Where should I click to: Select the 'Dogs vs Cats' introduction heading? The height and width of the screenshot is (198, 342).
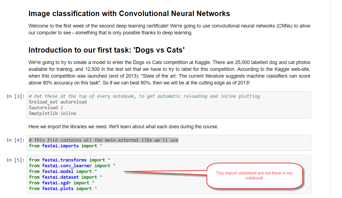(106, 50)
